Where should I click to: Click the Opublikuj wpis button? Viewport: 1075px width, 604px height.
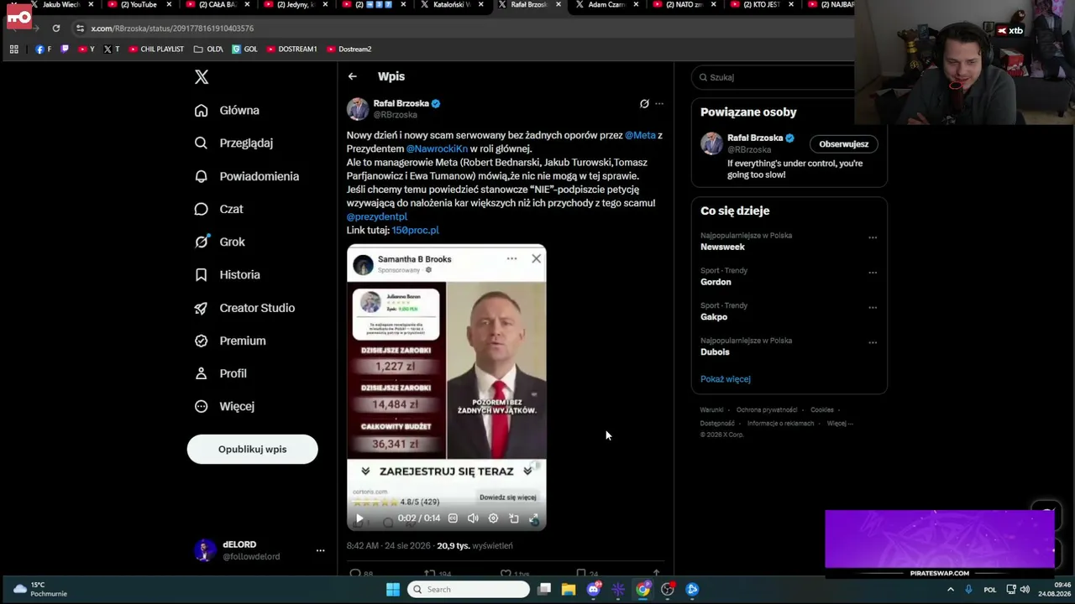(x=252, y=449)
